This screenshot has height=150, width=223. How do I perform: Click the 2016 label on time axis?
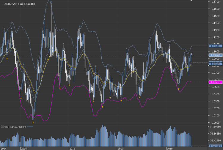pyautogui.click(x=72, y=149)
